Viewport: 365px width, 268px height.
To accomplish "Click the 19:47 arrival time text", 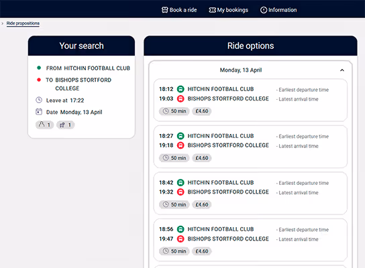I will 166,239.
